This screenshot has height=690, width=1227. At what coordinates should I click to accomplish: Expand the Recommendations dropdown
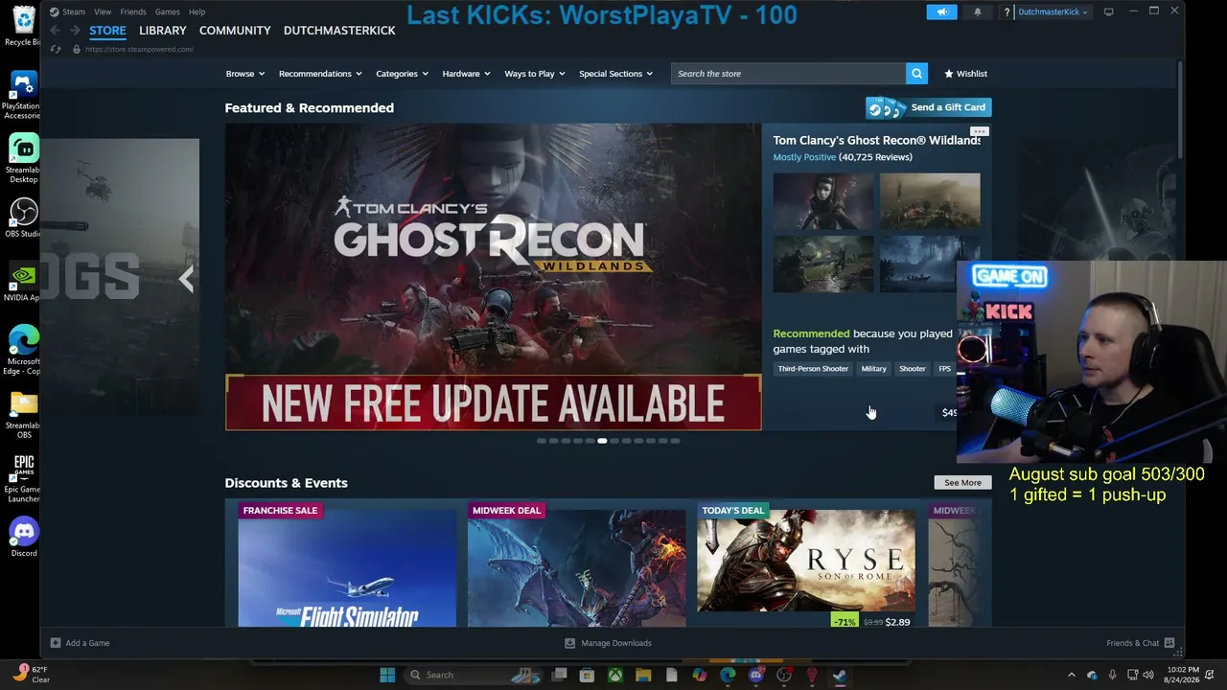tap(320, 74)
